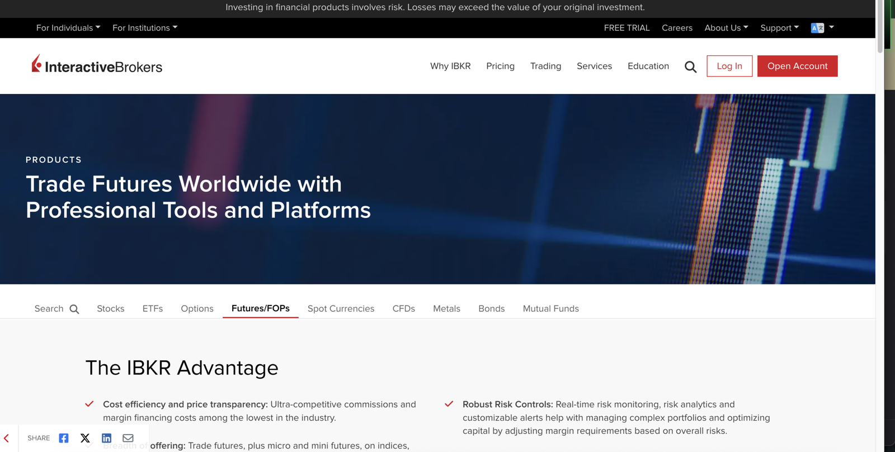The image size is (895, 452).
Task: Expand the For Individuals dropdown
Action: tap(68, 28)
